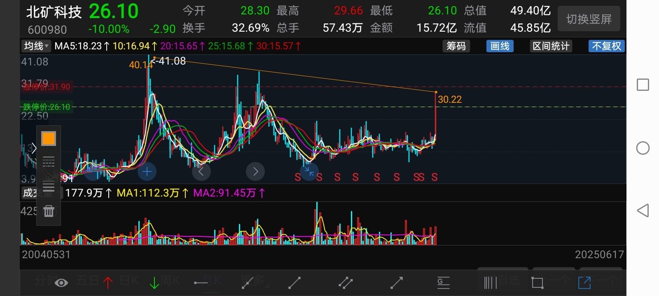Select the parallel channel drawing tool
The width and height of the screenshot is (659, 296).
pos(346,282)
